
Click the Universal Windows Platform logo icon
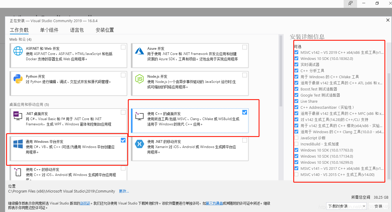tap(18, 144)
